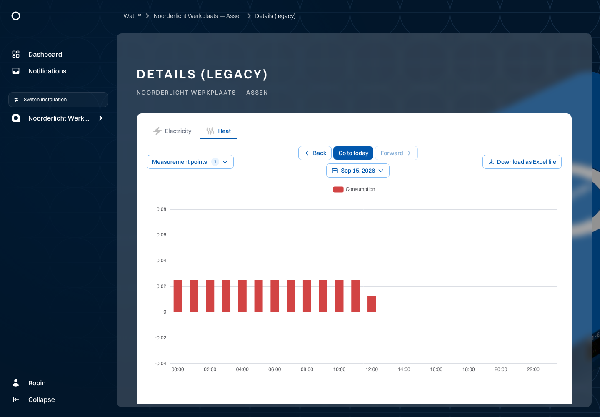Image resolution: width=600 pixels, height=417 pixels.
Task: Click the 06:00 x-axis label
Action: [275, 369]
